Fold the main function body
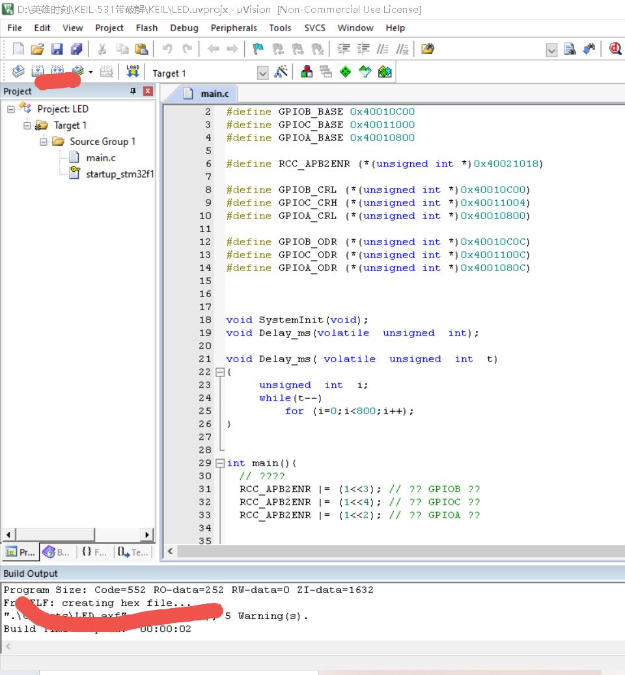 pyautogui.click(x=220, y=463)
